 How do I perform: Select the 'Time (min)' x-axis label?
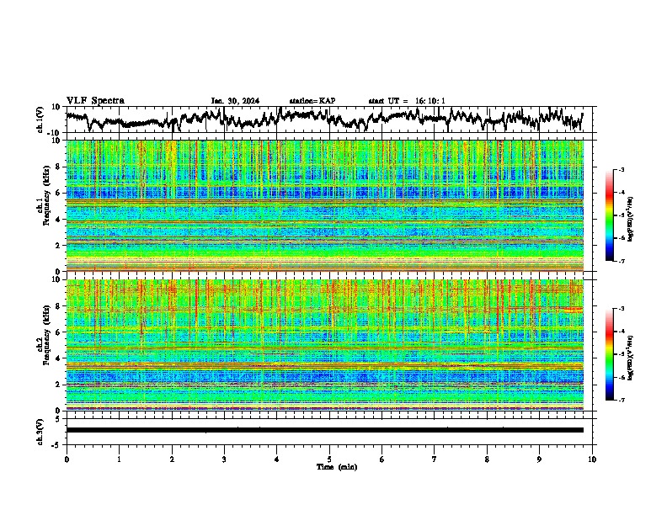point(337,467)
